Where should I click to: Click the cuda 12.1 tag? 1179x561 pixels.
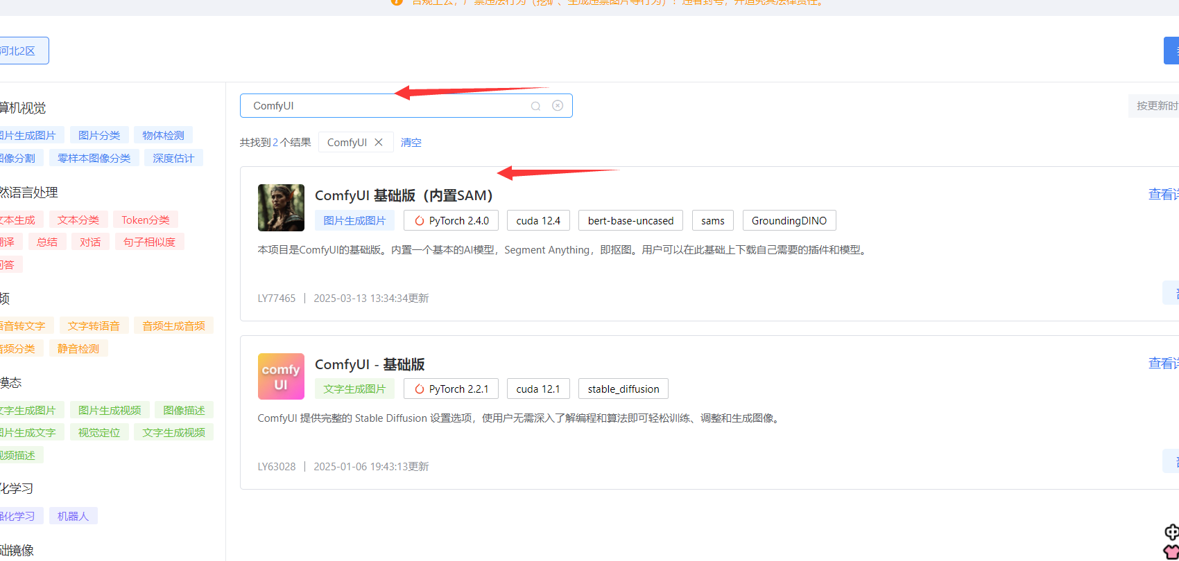pyautogui.click(x=538, y=389)
